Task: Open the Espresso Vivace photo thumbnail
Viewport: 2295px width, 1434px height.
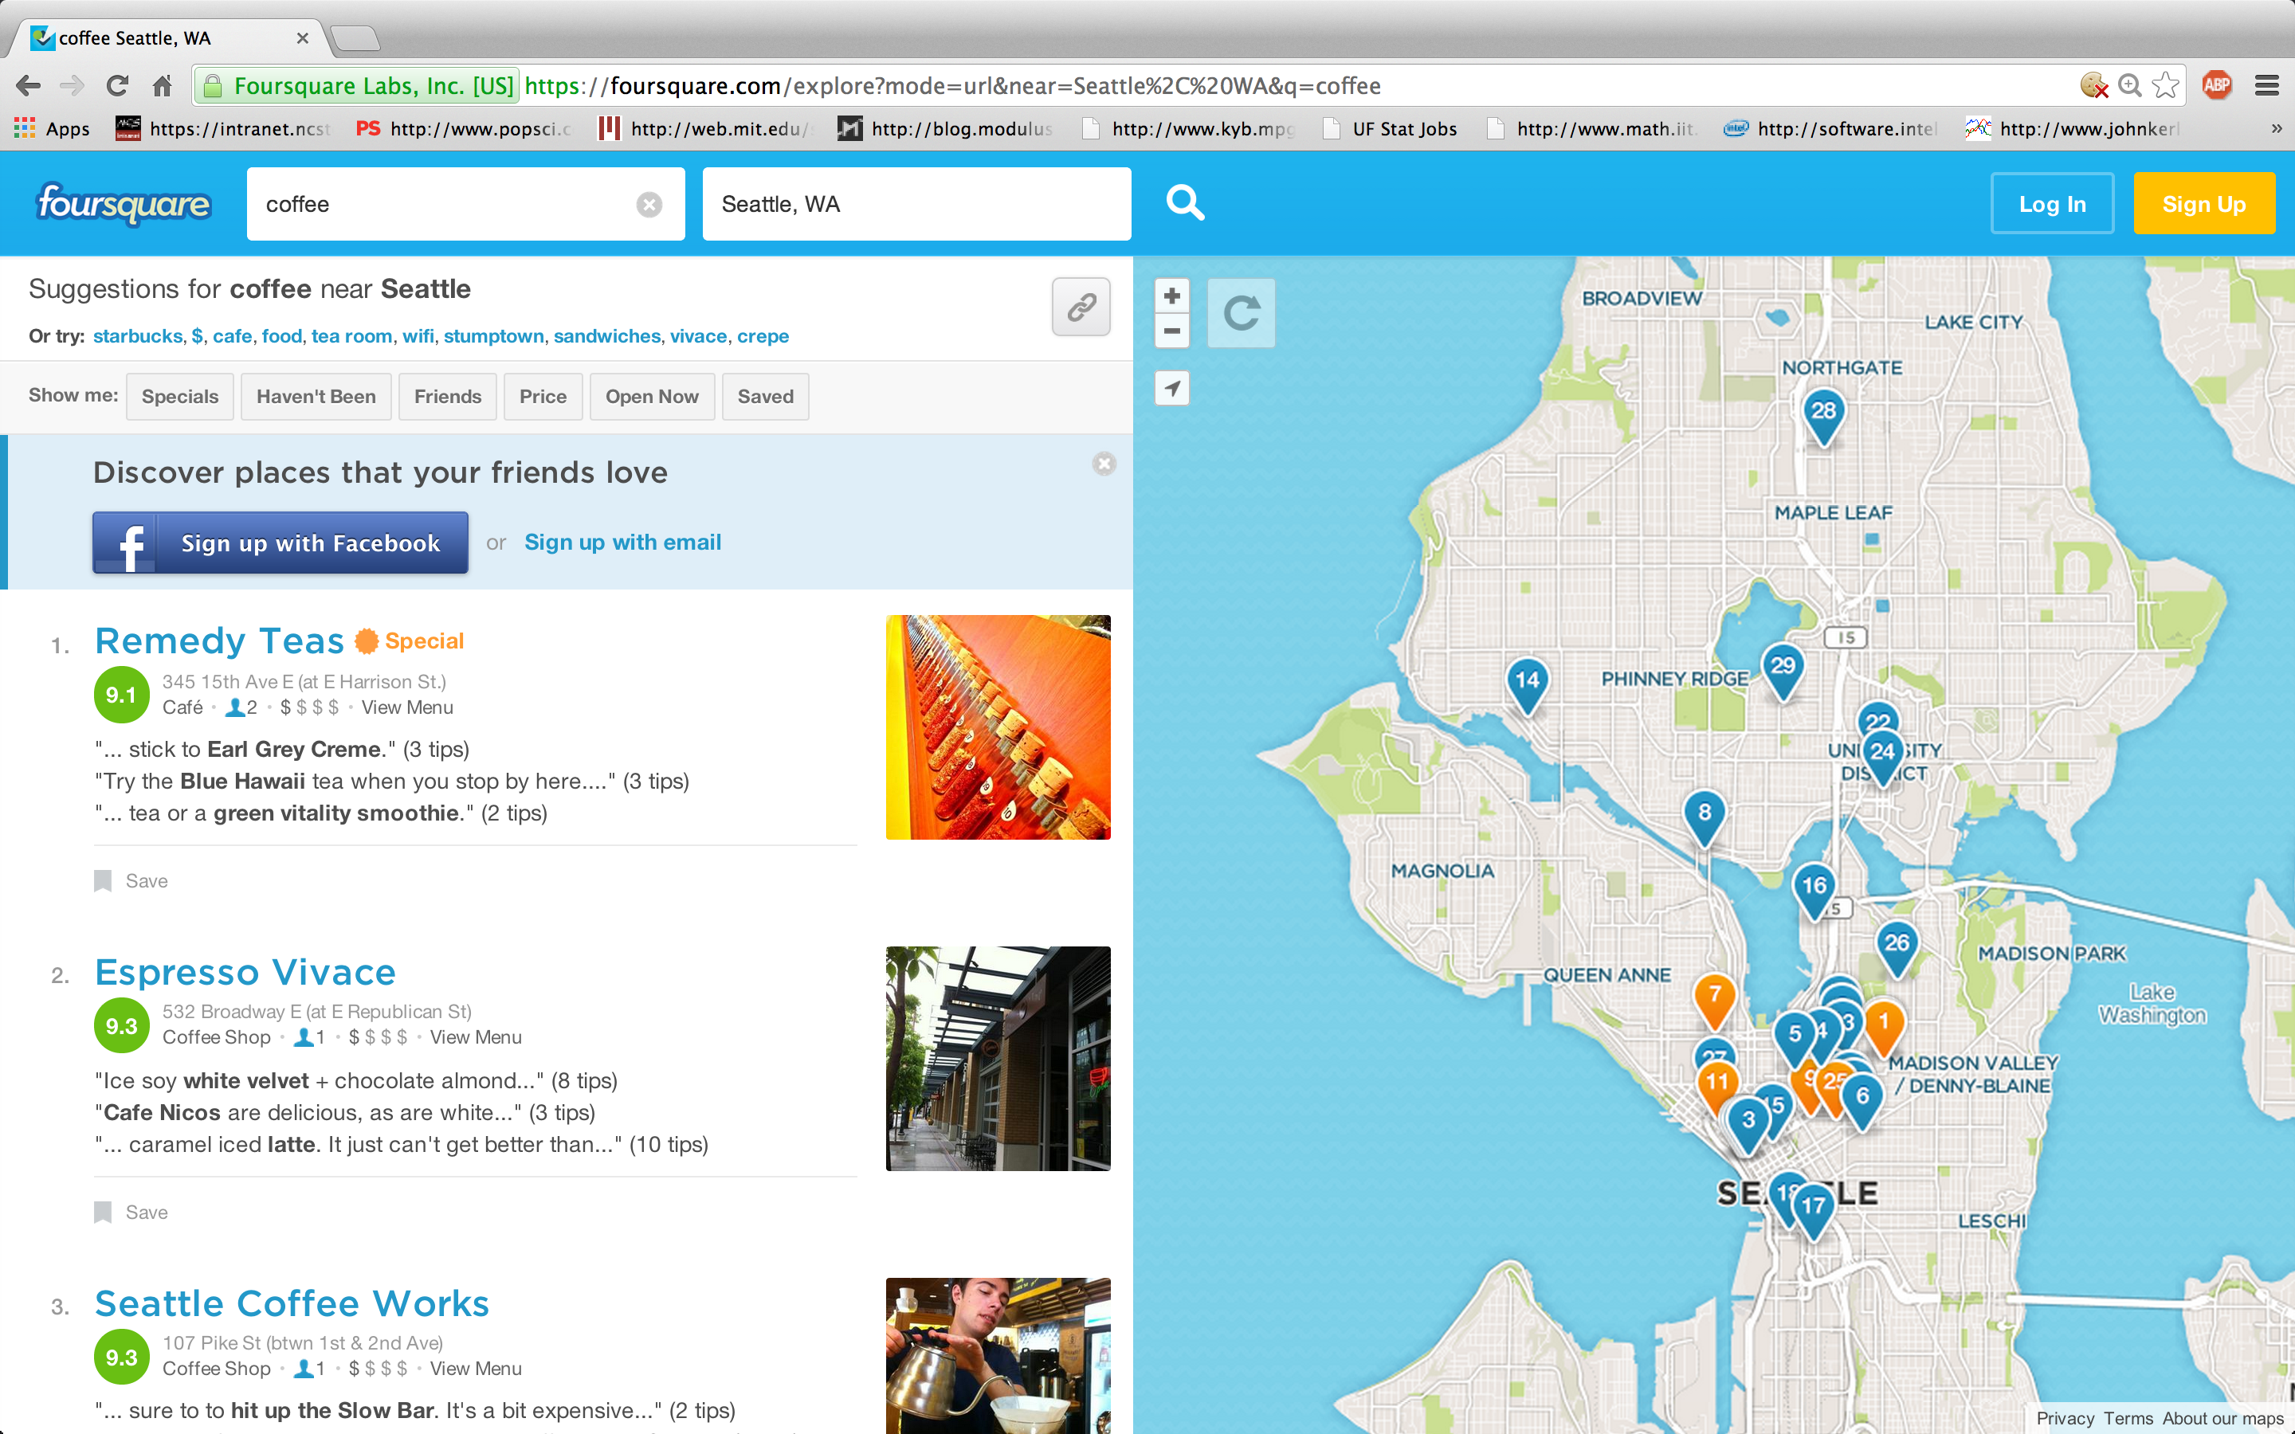Action: pos(998,1059)
